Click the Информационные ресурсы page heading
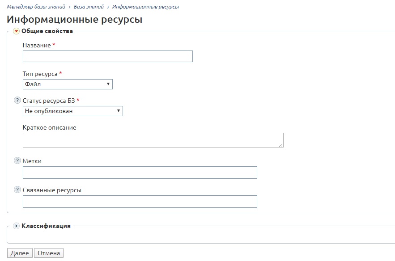Screen dimensions: 395x261 [75, 19]
